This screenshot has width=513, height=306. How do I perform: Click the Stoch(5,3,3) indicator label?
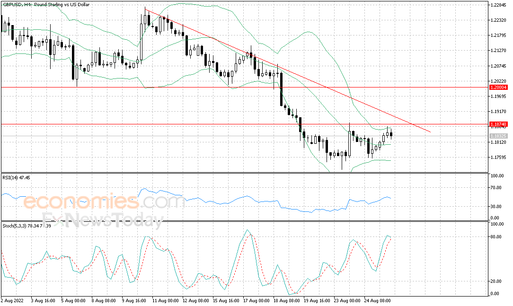(x=27, y=226)
